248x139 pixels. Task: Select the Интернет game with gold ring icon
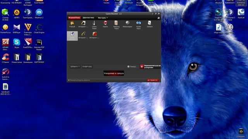[83, 35]
